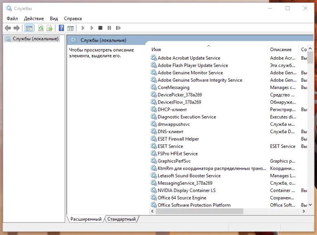The width and height of the screenshot is (317, 235).
Task: Click the Pause service icon
Action: (x=109, y=28)
